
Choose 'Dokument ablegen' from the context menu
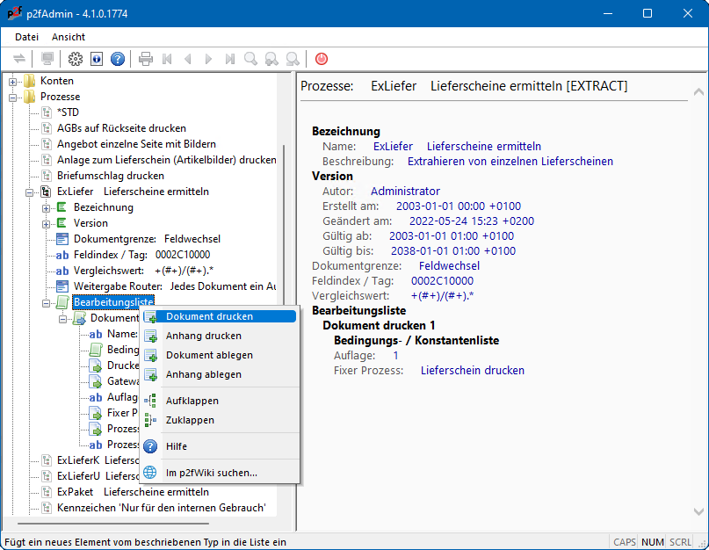(209, 355)
